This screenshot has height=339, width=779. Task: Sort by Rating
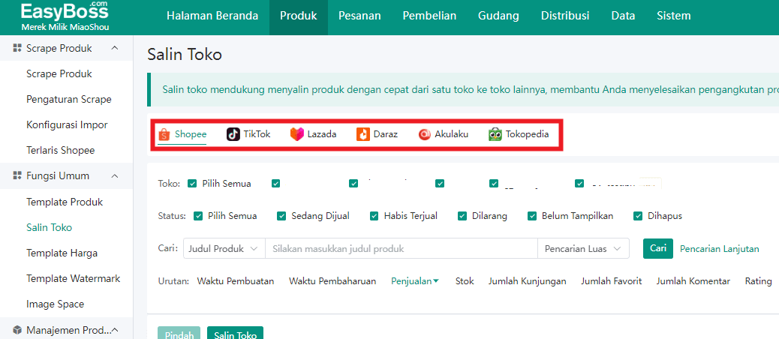[758, 281]
